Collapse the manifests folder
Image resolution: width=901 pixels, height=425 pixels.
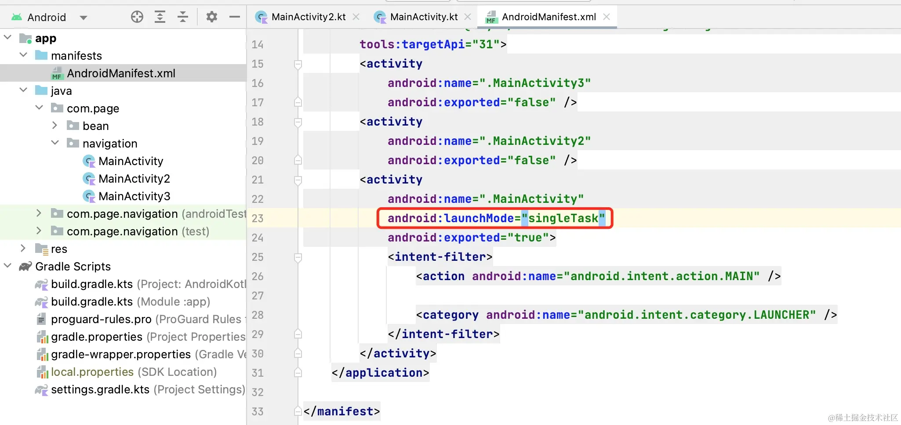click(x=23, y=55)
